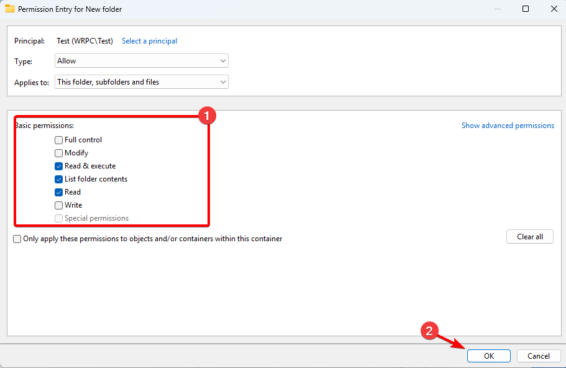
Task: Click the Special permissions label text
Action: click(96, 218)
